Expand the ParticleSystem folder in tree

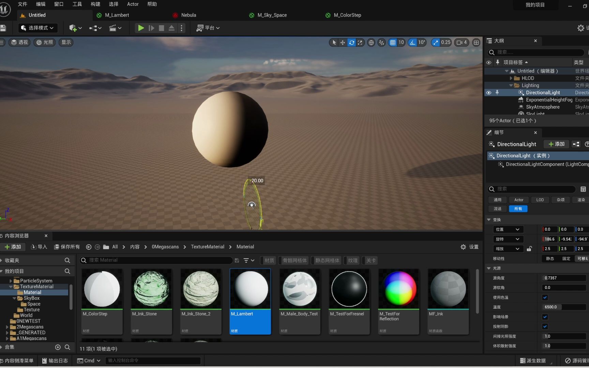pos(11,281)
